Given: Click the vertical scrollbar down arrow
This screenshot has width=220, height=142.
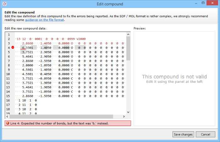Looking at the screenshot, I should pos(128,112).
